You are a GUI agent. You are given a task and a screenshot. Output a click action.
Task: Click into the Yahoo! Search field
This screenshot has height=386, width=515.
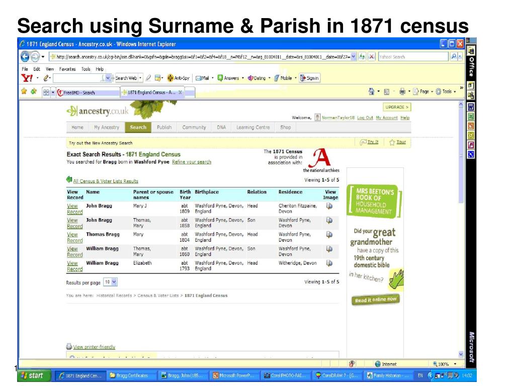(x=413, y=56)
